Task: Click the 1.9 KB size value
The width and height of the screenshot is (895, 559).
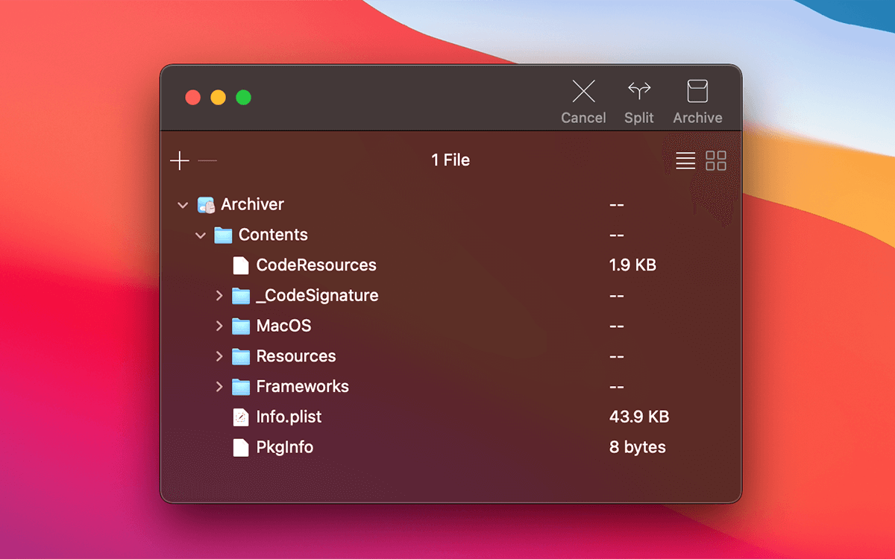Action: pyautogui.click(x=632, y=265)
